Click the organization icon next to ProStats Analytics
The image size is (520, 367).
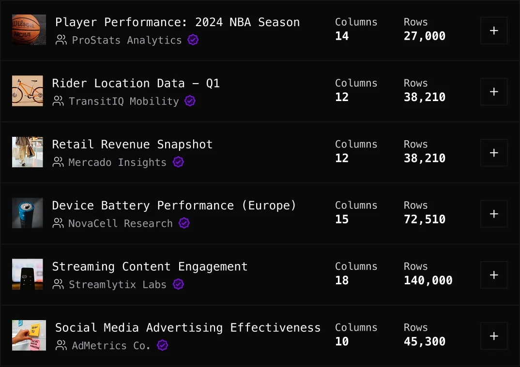point(61,40)
